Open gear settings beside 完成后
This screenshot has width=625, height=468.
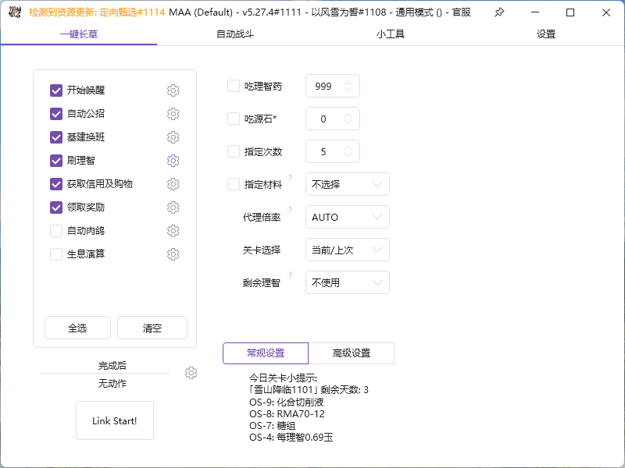(x=191, y=373)
